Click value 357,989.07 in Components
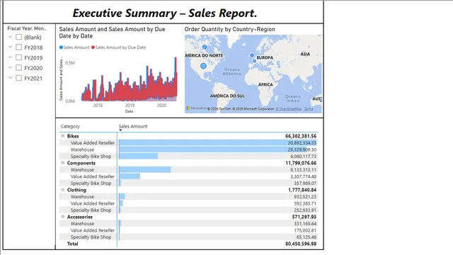This screenshot has width=453, height=255. [305, 183]
